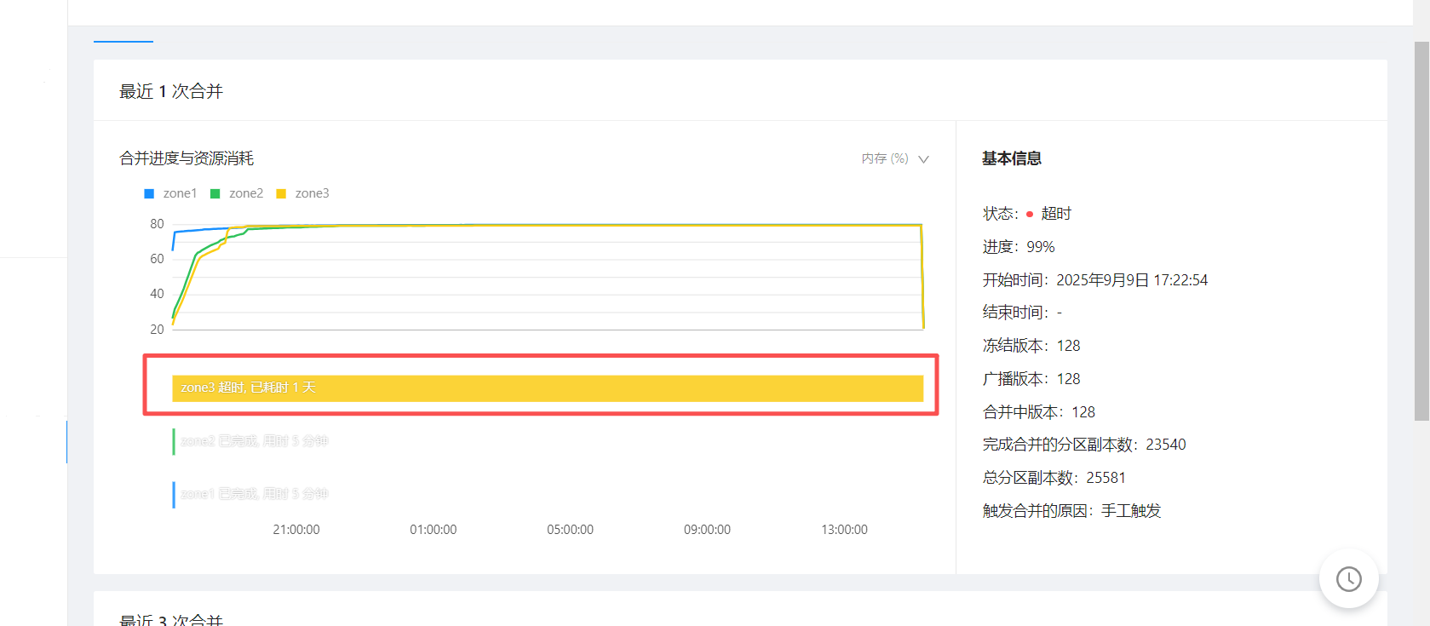Click the 合并进度与资源消耗 chart title
The image size is (1430, 626).
(x=187, y=158)
